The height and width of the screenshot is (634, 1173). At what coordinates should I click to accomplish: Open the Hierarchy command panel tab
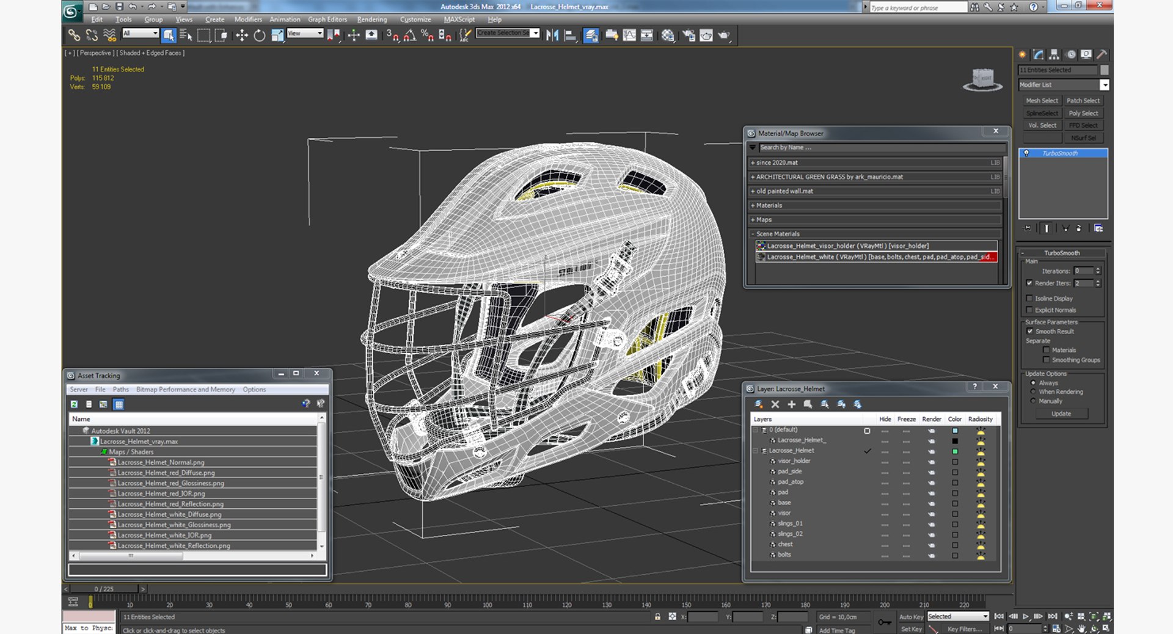pyautogui.click(x=1054, y=54)
